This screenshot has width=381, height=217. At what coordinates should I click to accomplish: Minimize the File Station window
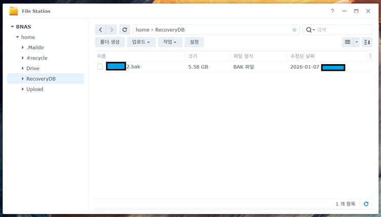344,11
